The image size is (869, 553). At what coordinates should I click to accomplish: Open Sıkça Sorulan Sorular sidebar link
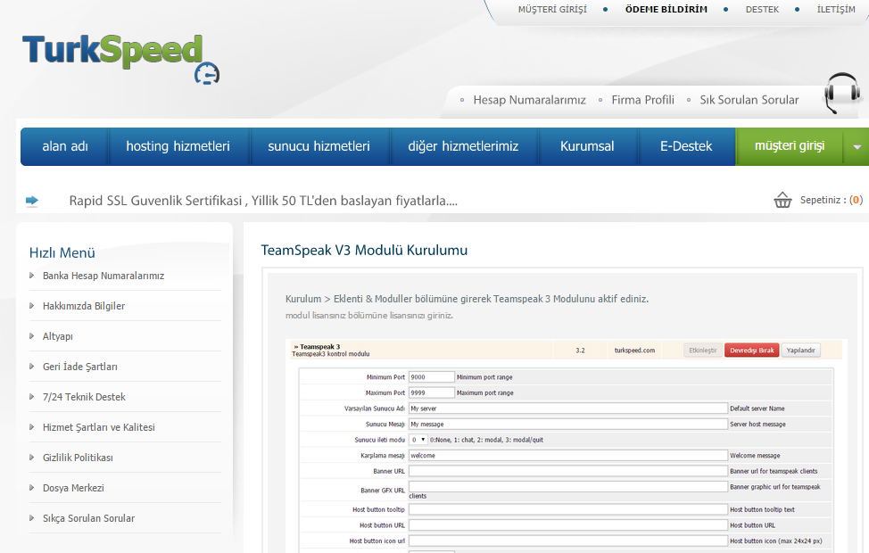click(88, 518)
